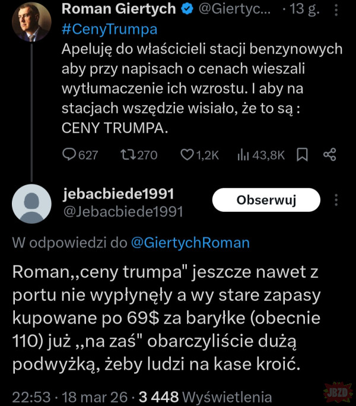The height and width of the screenshot is (406, 356).
Task: Like Roman Giertych's post
Action: click(187, 155)
